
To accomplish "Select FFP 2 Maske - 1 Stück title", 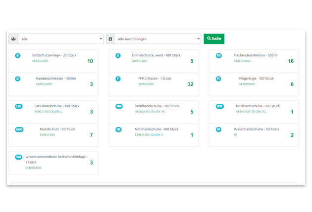I will pos(155,79).
